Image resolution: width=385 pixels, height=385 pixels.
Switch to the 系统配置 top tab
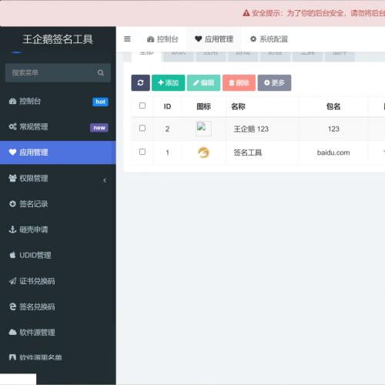(x=269, y=39)
